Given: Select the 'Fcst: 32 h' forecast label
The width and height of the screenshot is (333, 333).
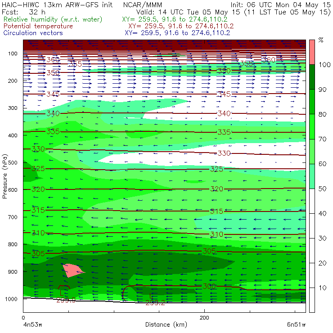Looking at the screenshot, I should [23, 12].
